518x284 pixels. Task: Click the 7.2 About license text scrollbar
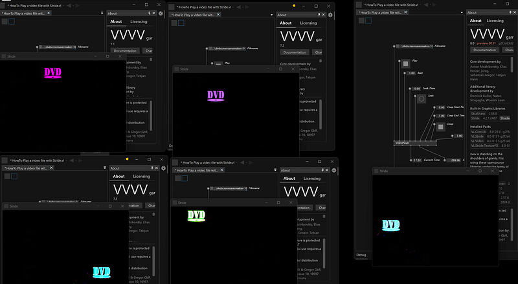(x=321, y=116)
